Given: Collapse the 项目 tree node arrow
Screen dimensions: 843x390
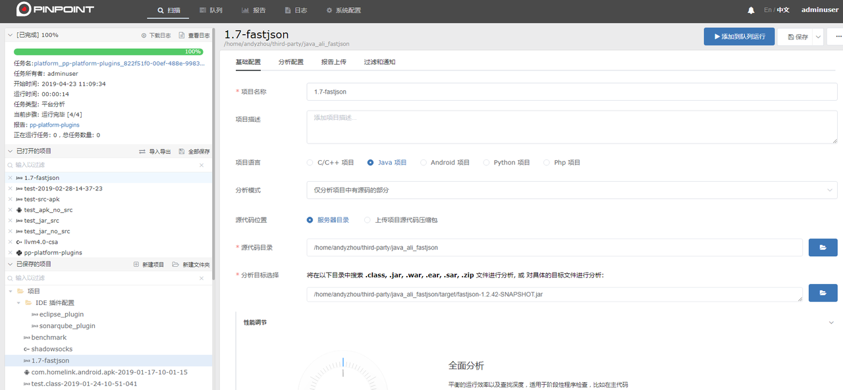Looking at the screenshot, I should [x=11, y=291].
